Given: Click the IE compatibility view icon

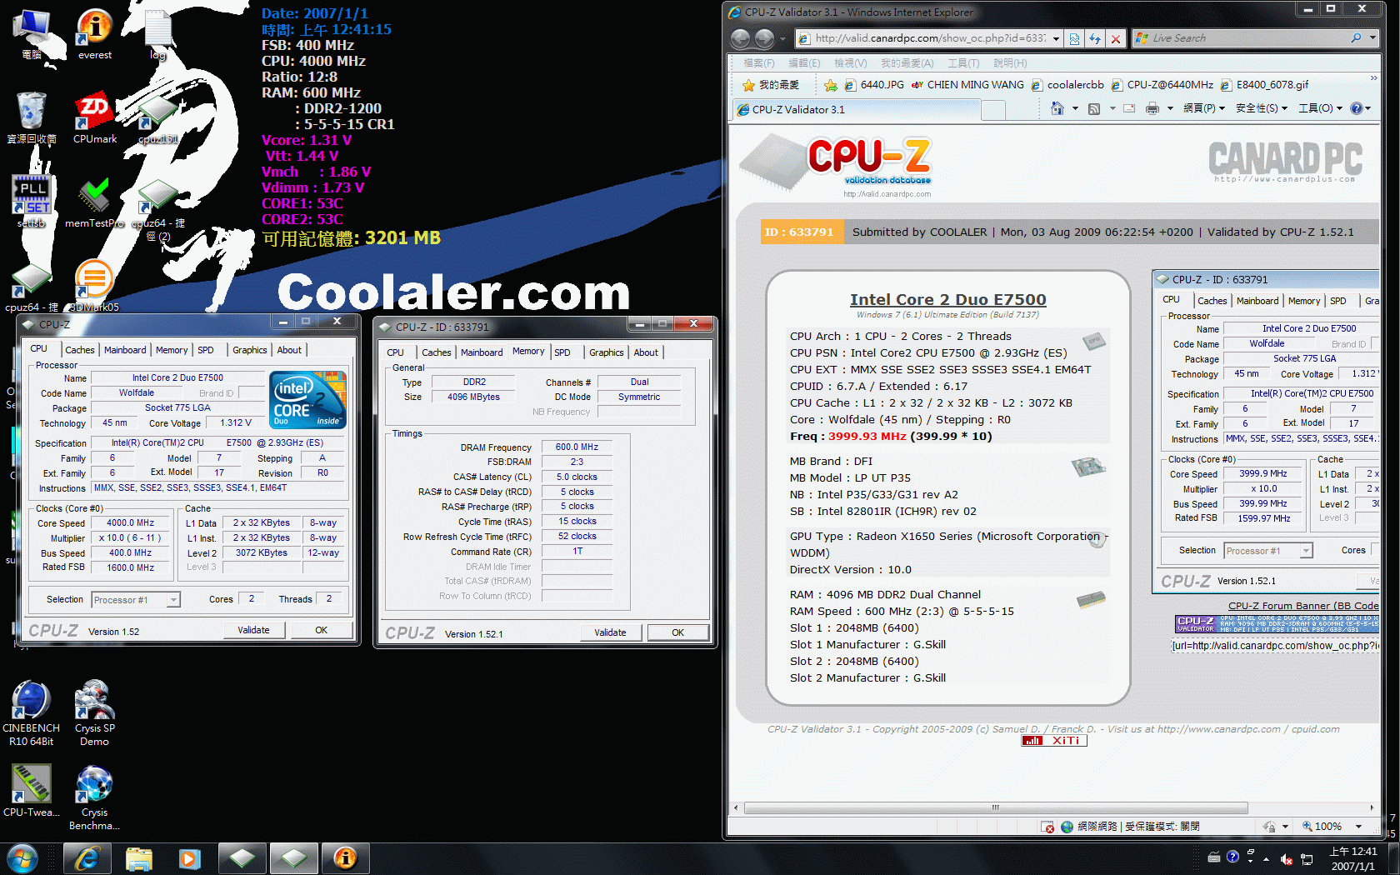Looking at the screenshot, I should point(1074,38).
